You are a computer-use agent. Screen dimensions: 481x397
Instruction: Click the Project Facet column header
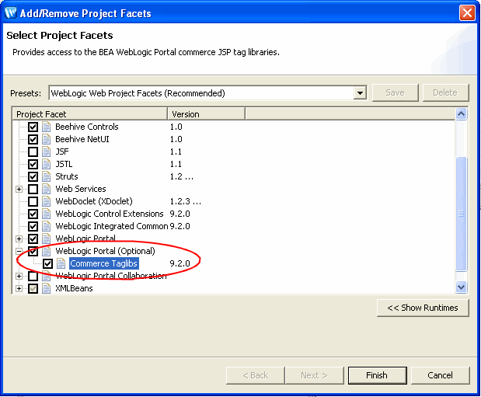click(x=90, y=114)
